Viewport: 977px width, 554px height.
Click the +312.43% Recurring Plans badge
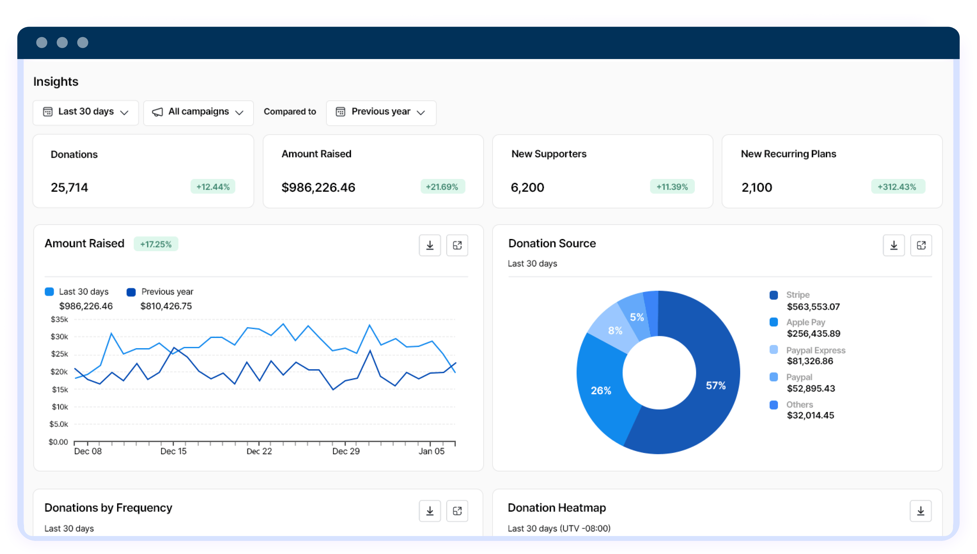pos(898,187)
